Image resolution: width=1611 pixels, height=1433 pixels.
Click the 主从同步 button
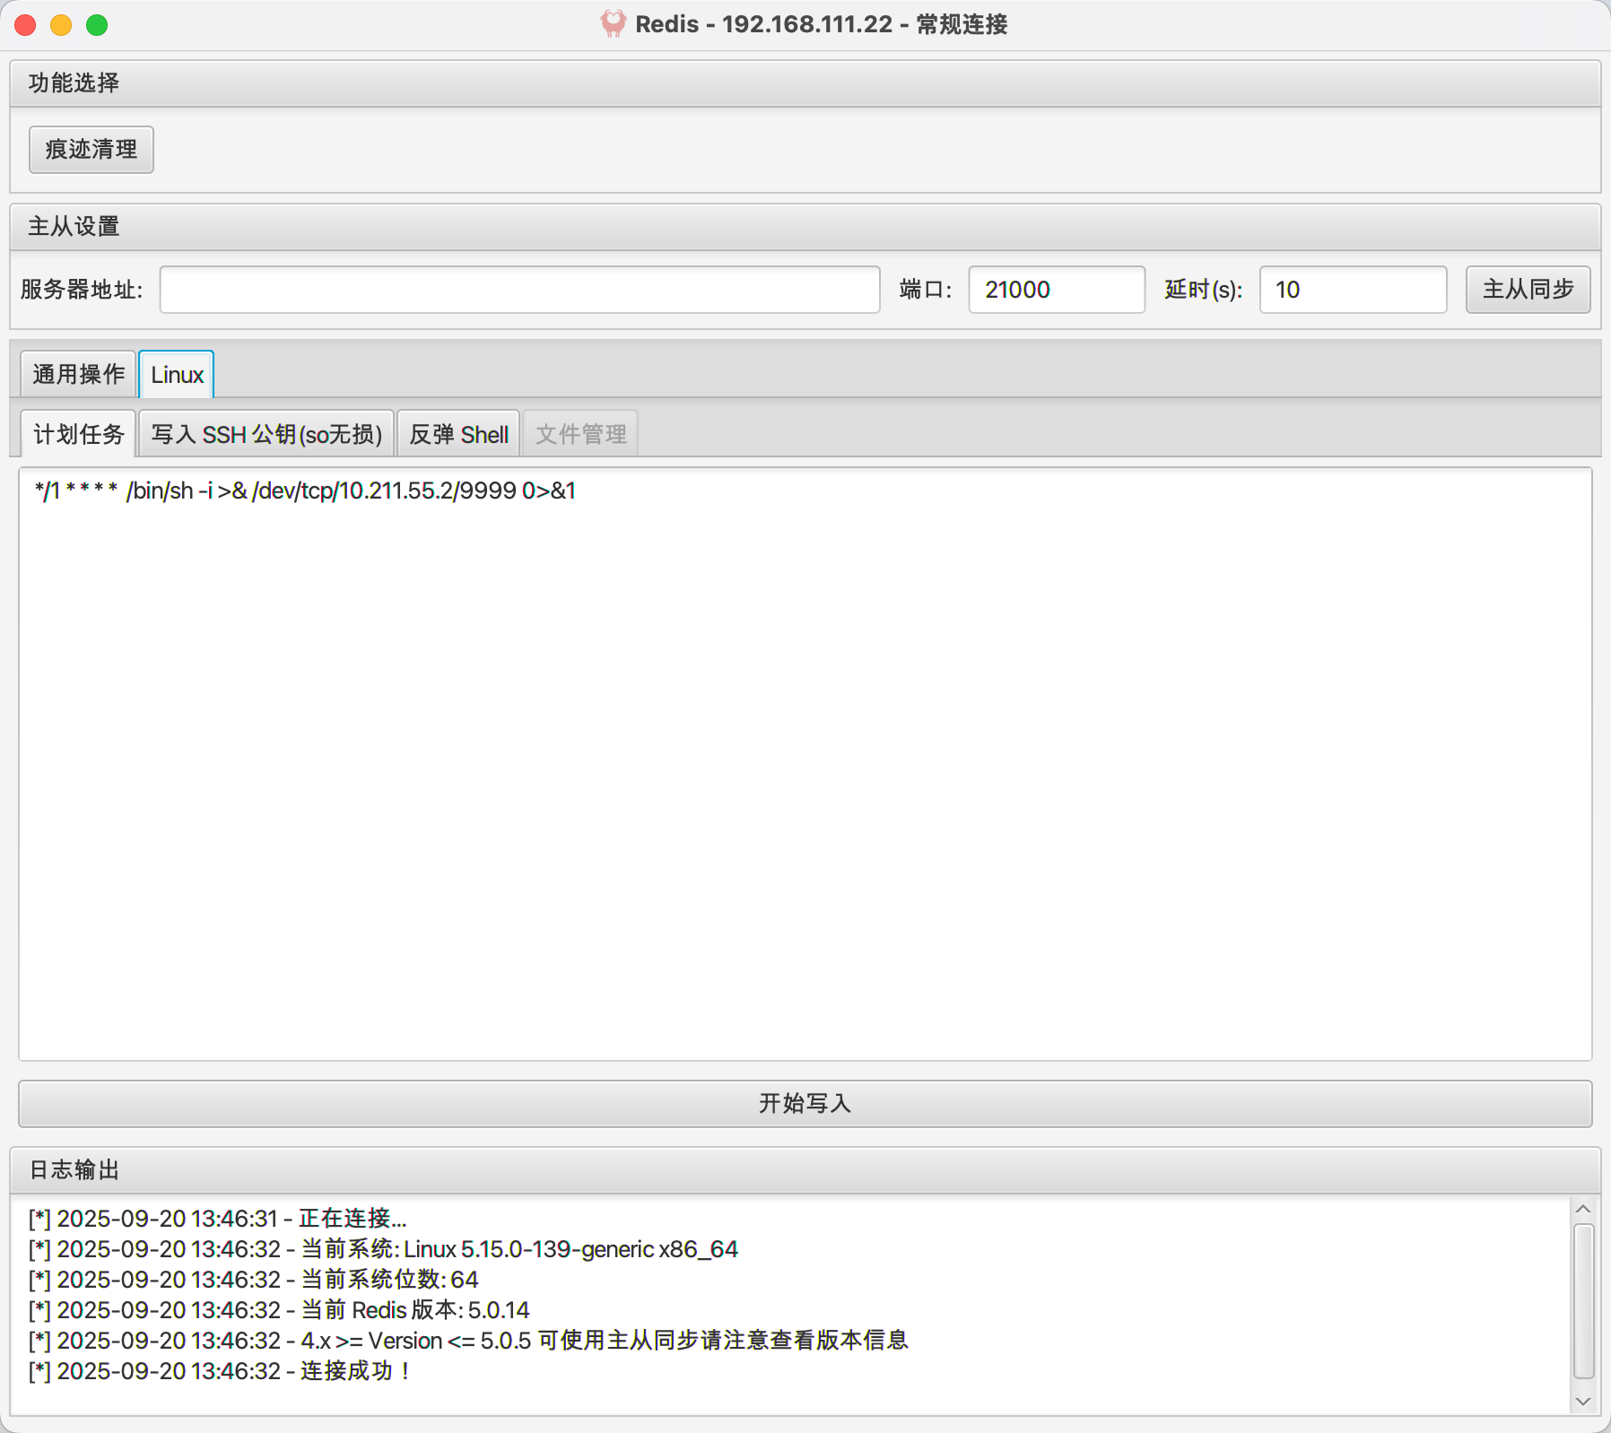tap(1528, 290)
